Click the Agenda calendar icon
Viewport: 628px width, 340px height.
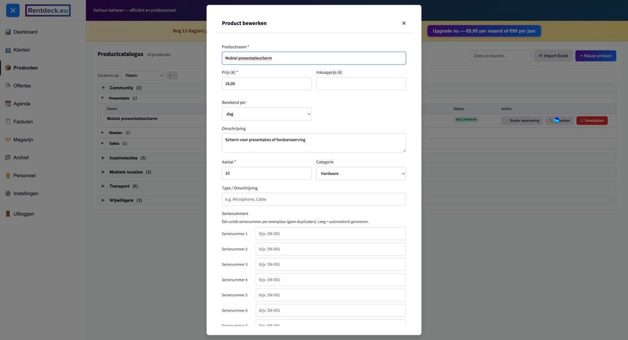(8, 104)
